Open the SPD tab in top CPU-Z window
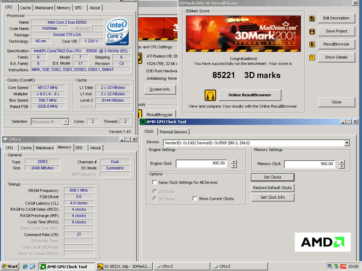The image size is (362, 271). coord(78,8)
